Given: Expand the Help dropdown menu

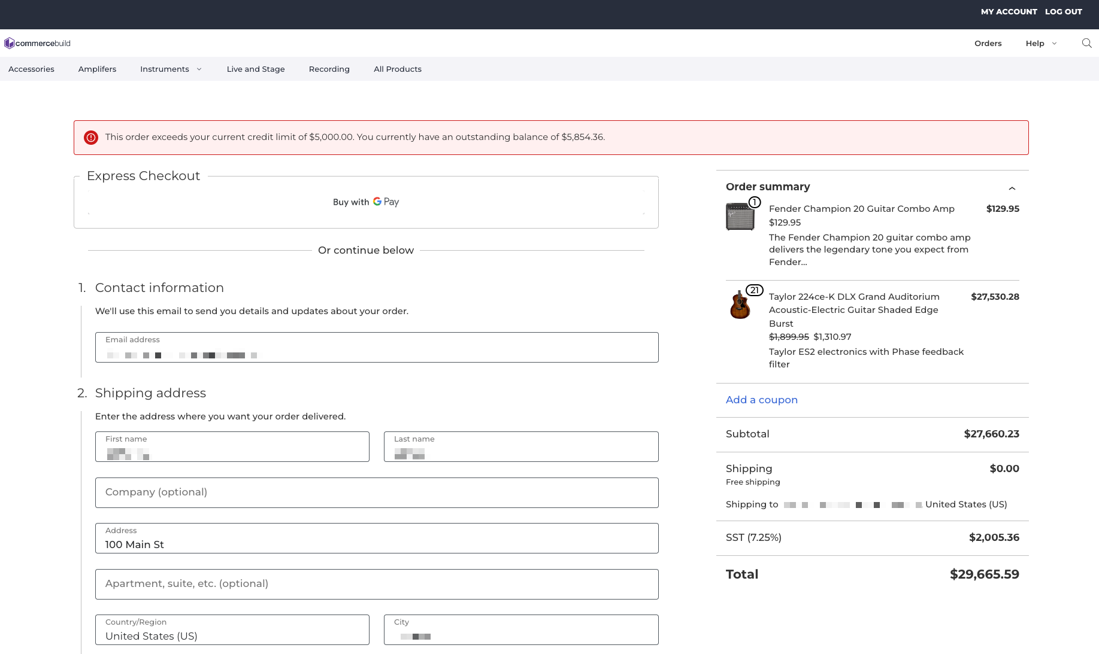Looking at the screenshot, I should click(1041, 43).
